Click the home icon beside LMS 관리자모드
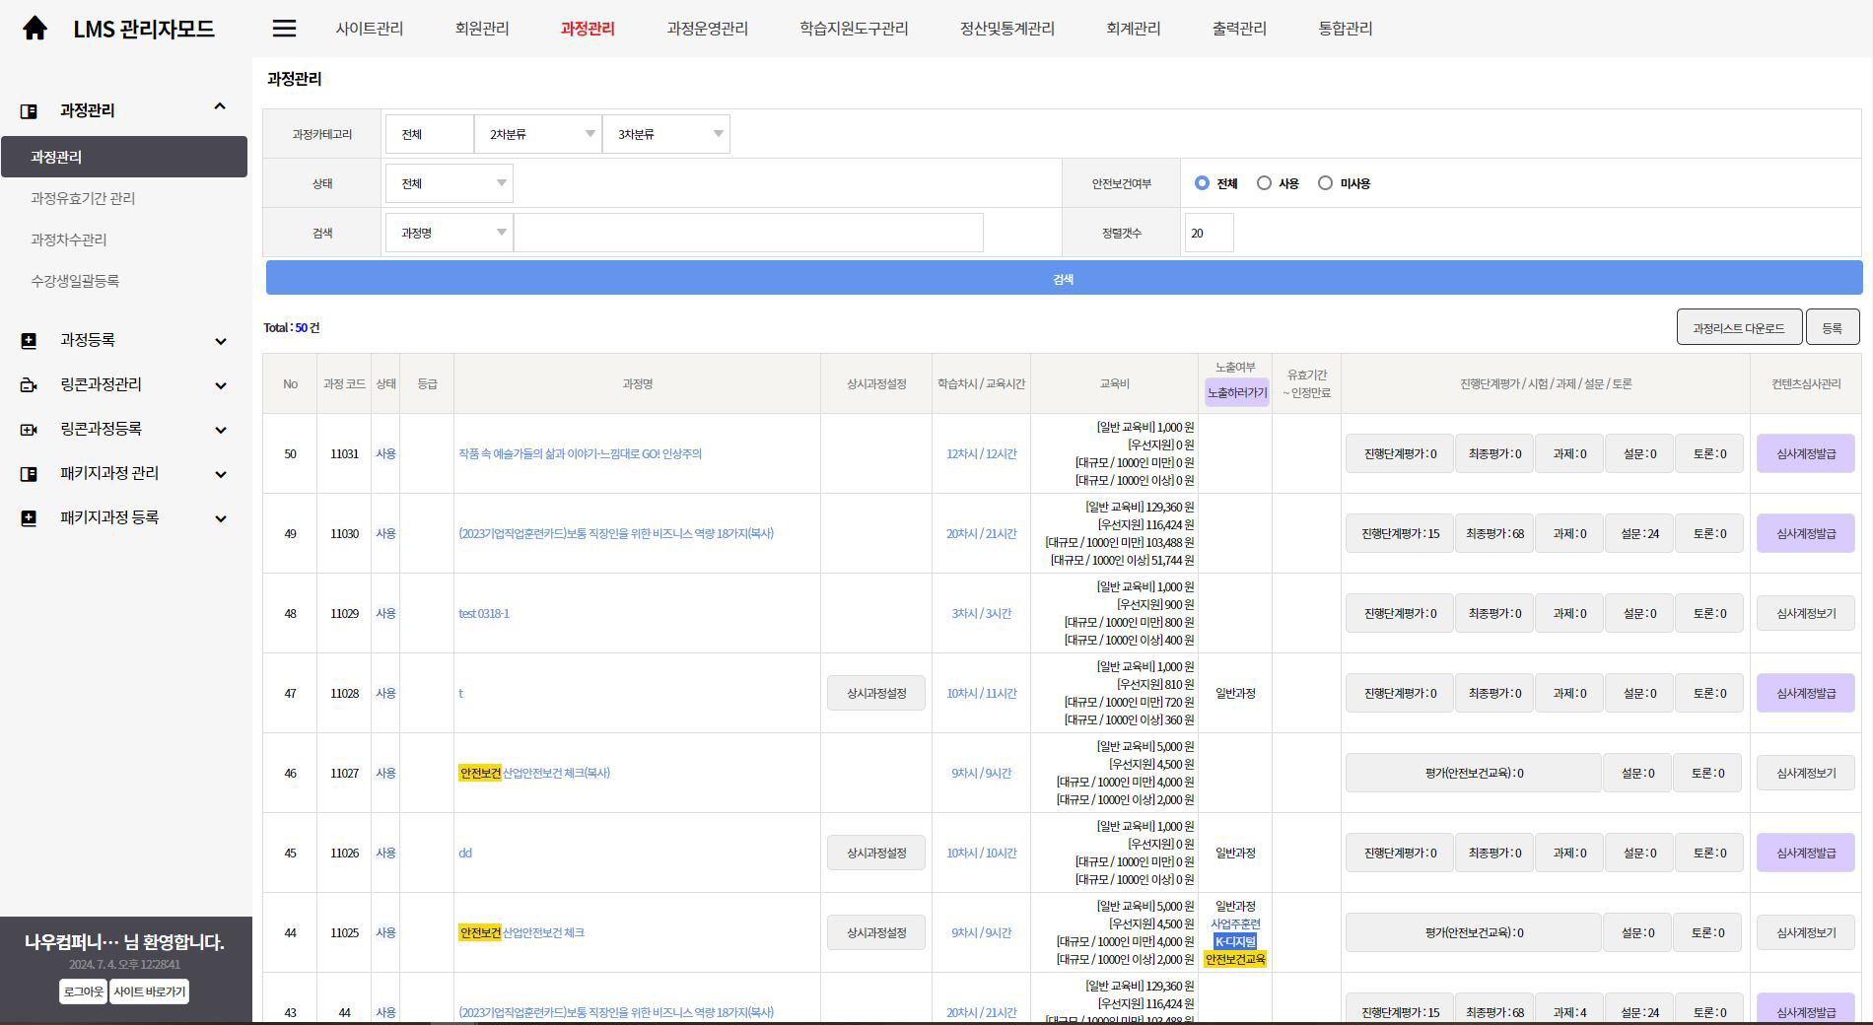Viewport: 1873px width, 1025px height. coord(35,29)
